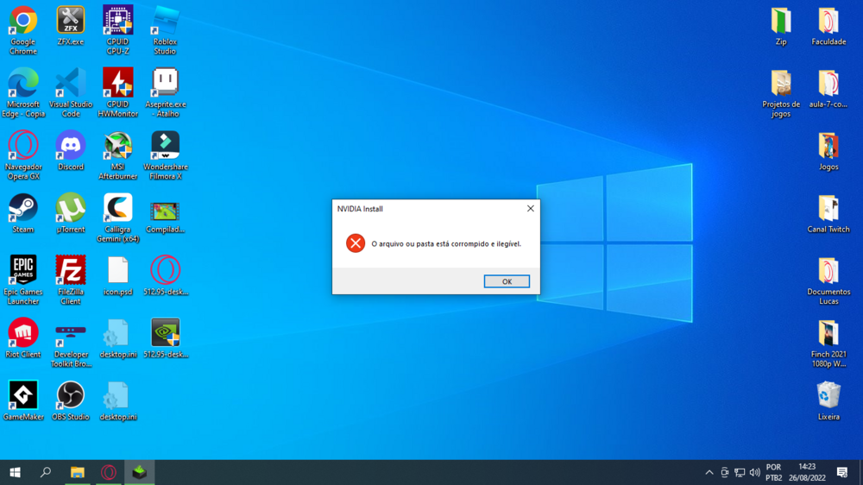The image size is (863, 485).
Task: Select the Google Chrome desktop icon
Action: click(x=23, y=30)
